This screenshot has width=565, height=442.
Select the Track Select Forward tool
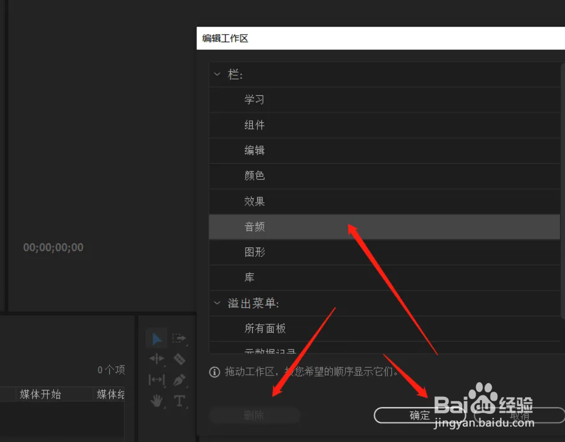point(179,339)
